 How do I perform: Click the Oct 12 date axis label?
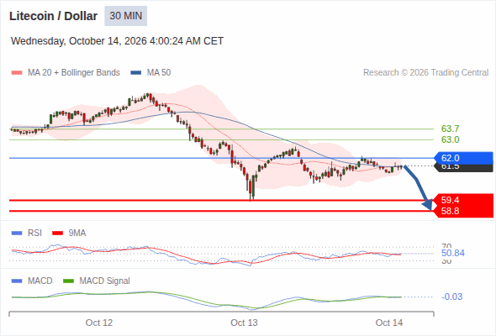click(x=99, y=323)
